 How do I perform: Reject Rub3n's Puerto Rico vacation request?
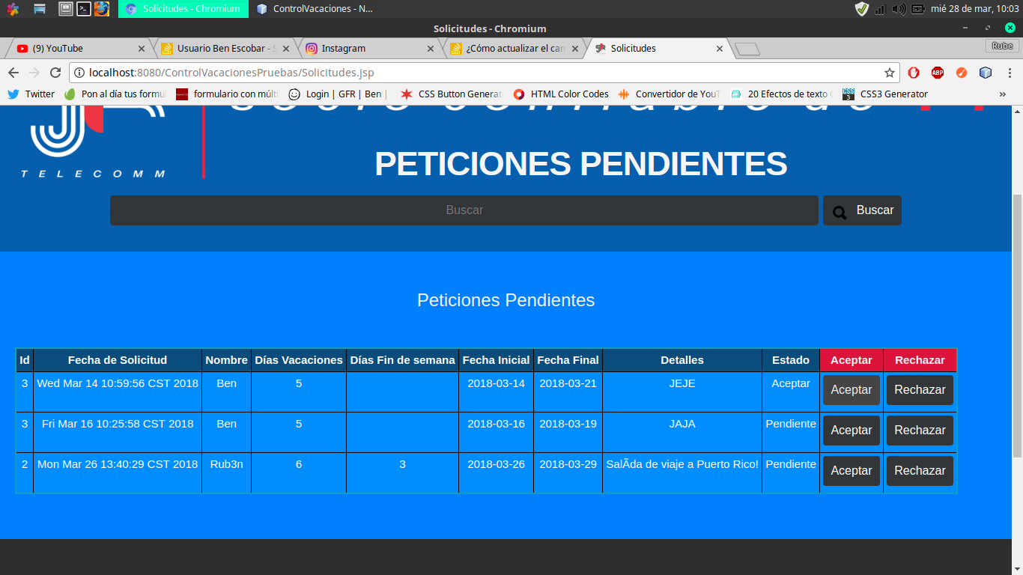tap(920, 471)
